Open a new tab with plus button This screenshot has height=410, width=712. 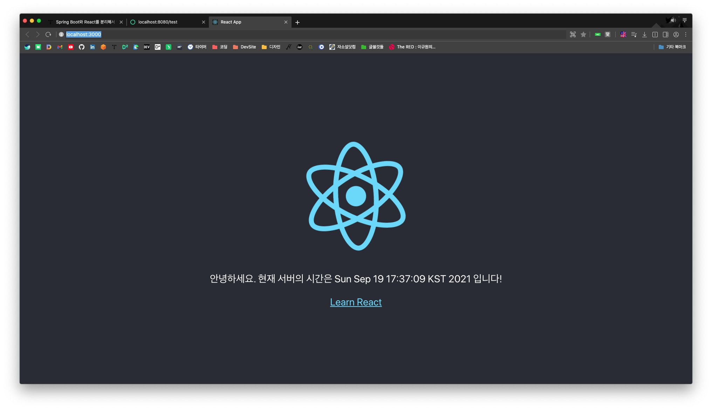coord(297,22)
